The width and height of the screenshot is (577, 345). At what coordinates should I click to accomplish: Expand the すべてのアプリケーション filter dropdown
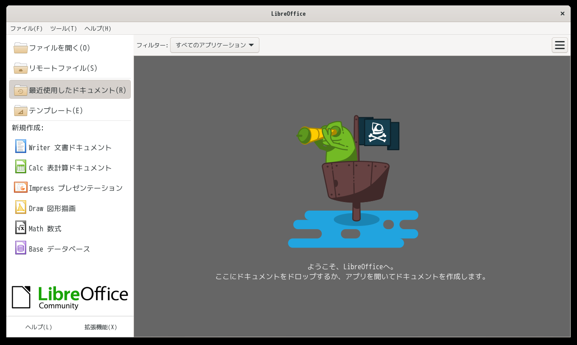(x=215, y=45)
